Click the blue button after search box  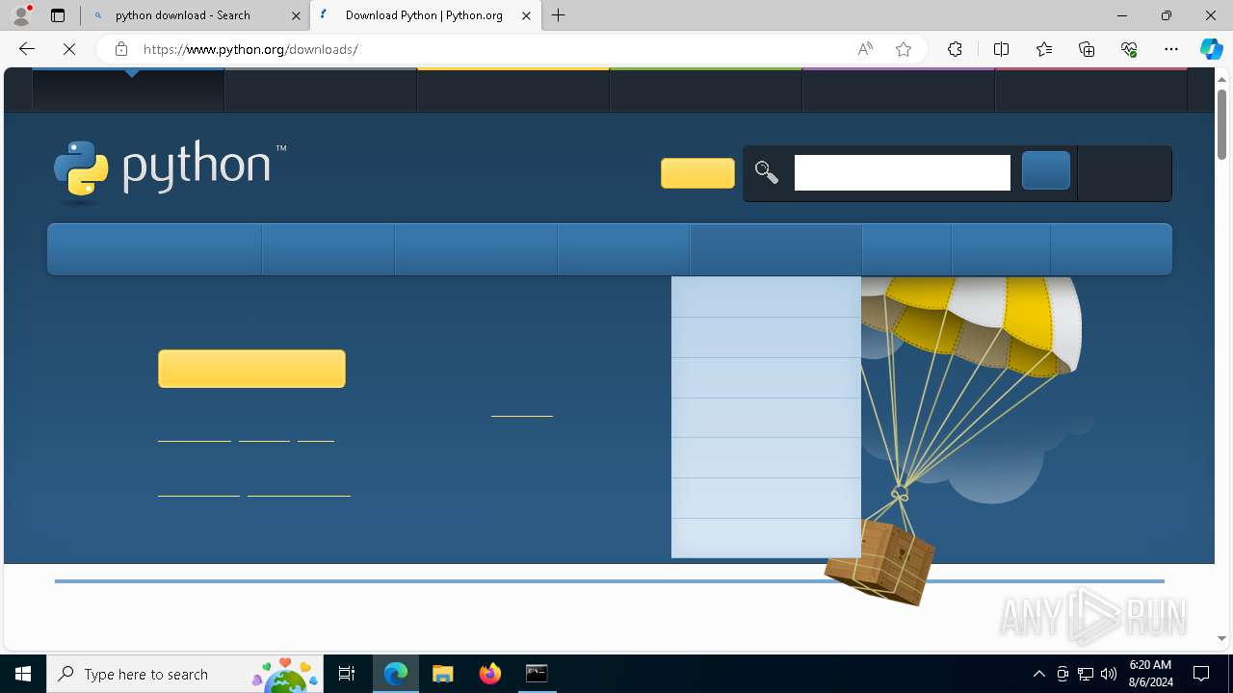(1046, 170)
